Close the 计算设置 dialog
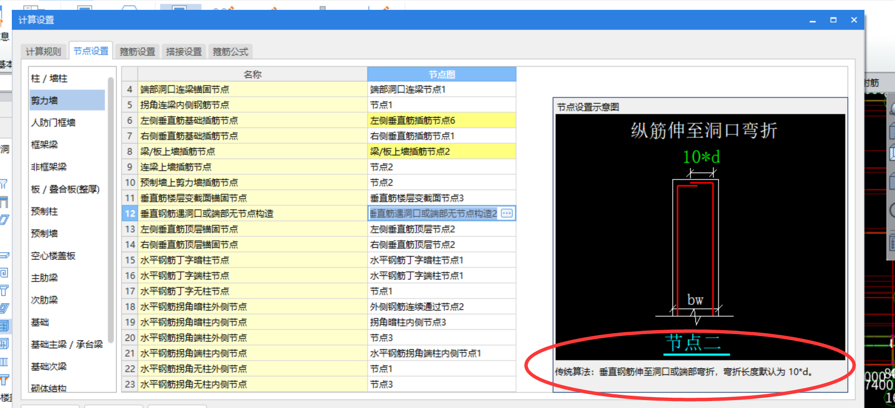Image resolution: width=895 pixels, height=408 pixels. pos(854,20)
